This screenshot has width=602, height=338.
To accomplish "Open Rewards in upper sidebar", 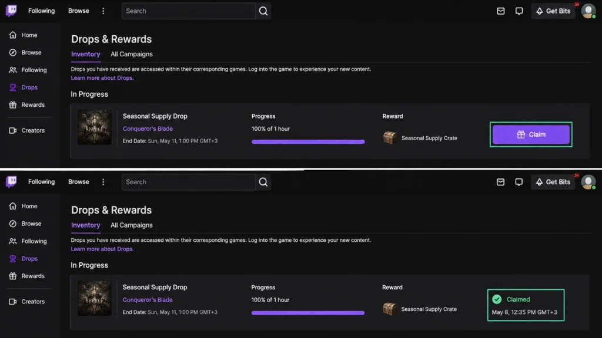I will click(x=27, y=104).
